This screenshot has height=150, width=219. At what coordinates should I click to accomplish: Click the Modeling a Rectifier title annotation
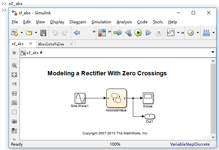coord(107,73)
